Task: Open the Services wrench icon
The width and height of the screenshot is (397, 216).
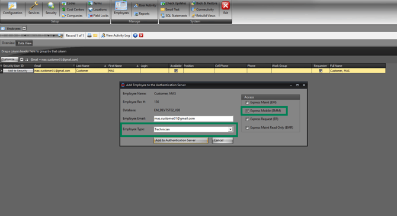Action: click(x=34, y=8)
